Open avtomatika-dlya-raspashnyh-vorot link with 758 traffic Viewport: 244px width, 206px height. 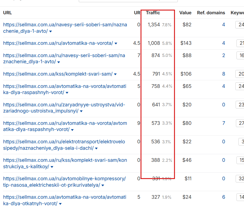(x=64, y=89)
